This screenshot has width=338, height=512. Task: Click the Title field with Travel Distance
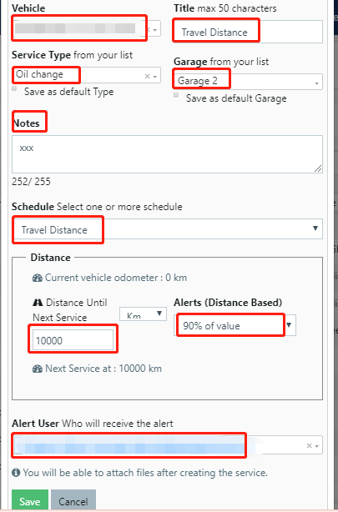[248, 32]
